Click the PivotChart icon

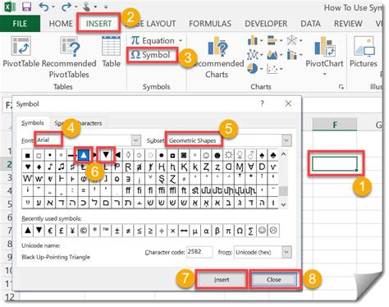[324, 47]
